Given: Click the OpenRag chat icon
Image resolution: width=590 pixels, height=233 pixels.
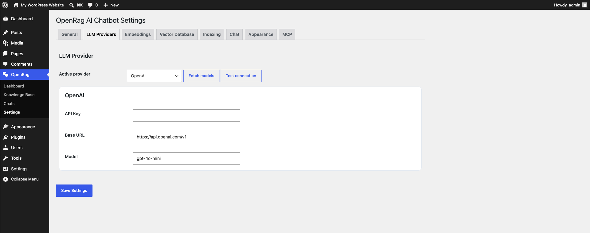Looking at the screenshot, I should tap(6, 75).
